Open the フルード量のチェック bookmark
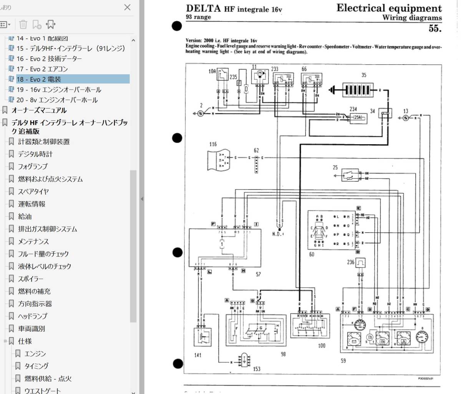The height and width of the screenshot is (394, 461). pos(43,254)
